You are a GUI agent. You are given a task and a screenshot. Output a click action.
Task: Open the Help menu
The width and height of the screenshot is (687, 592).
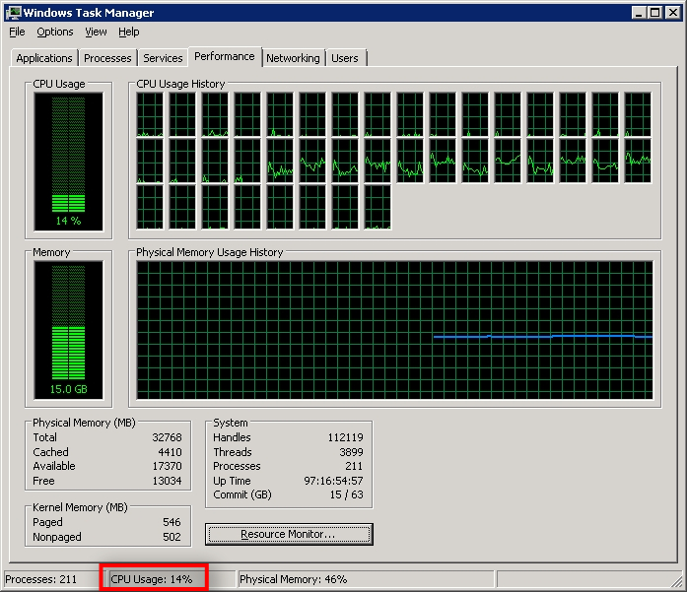(129, 32)
